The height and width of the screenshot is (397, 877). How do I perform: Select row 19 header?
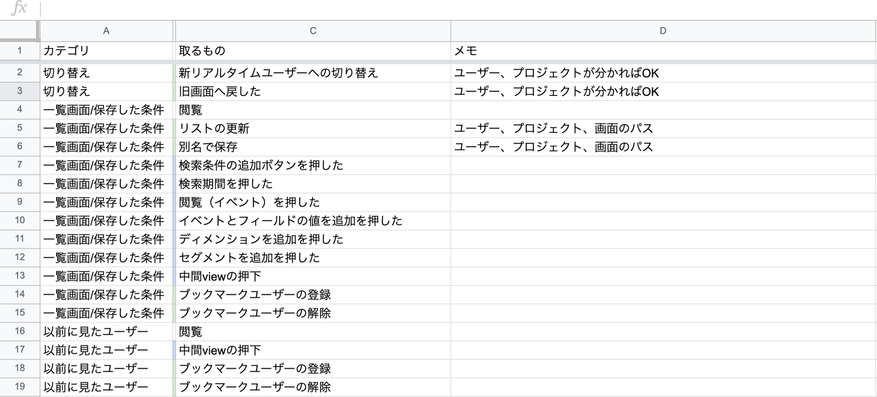pos(19,386)
